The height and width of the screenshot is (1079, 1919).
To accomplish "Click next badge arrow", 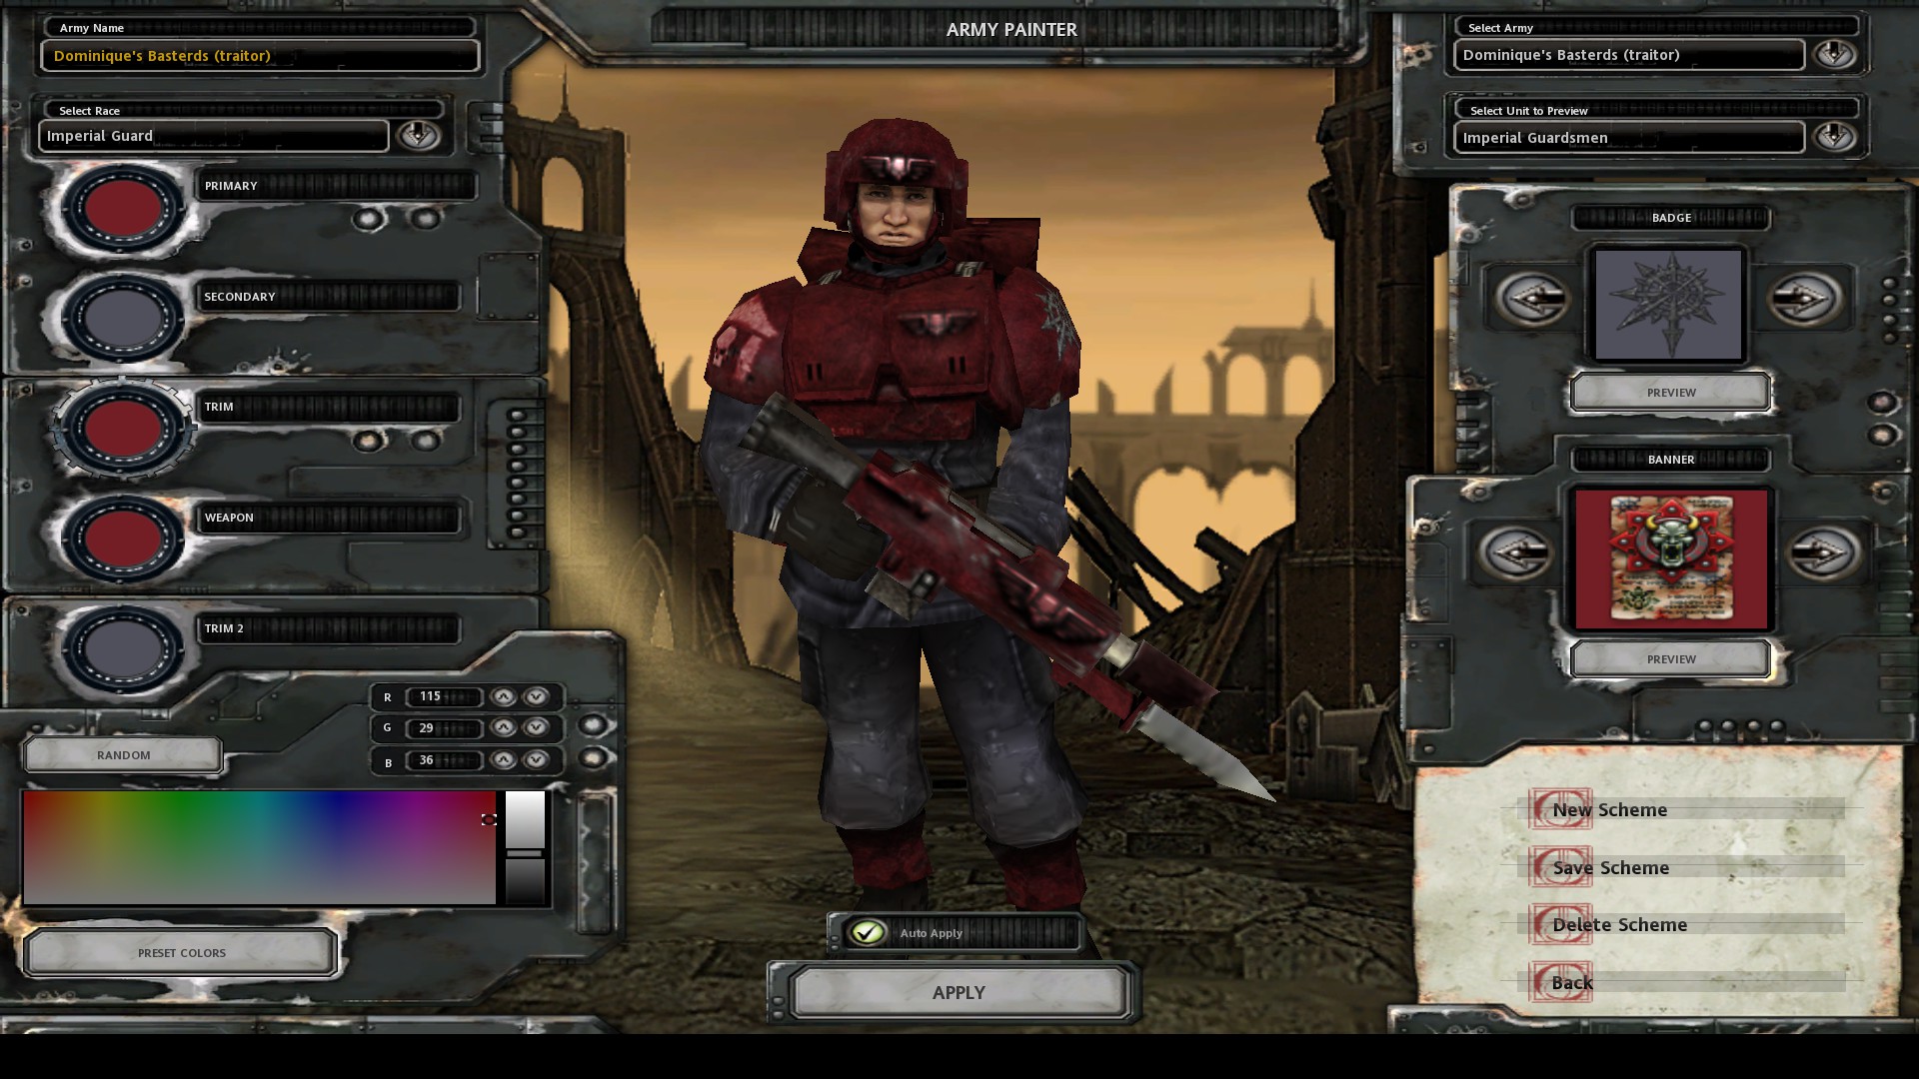I will [1805, 298].
